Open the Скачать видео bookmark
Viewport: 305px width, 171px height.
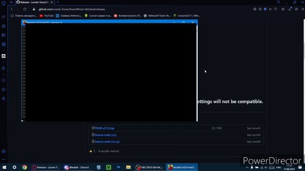[x=98, y=16]
